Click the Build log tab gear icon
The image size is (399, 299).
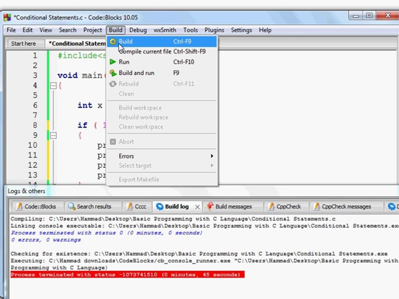(x=160, y=206)
